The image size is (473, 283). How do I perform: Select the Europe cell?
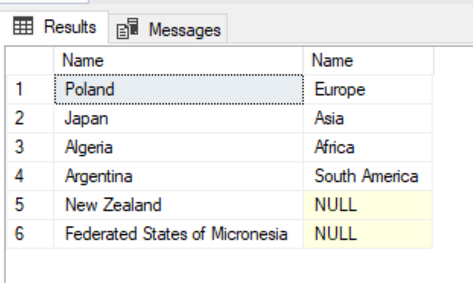click(368, 89)
